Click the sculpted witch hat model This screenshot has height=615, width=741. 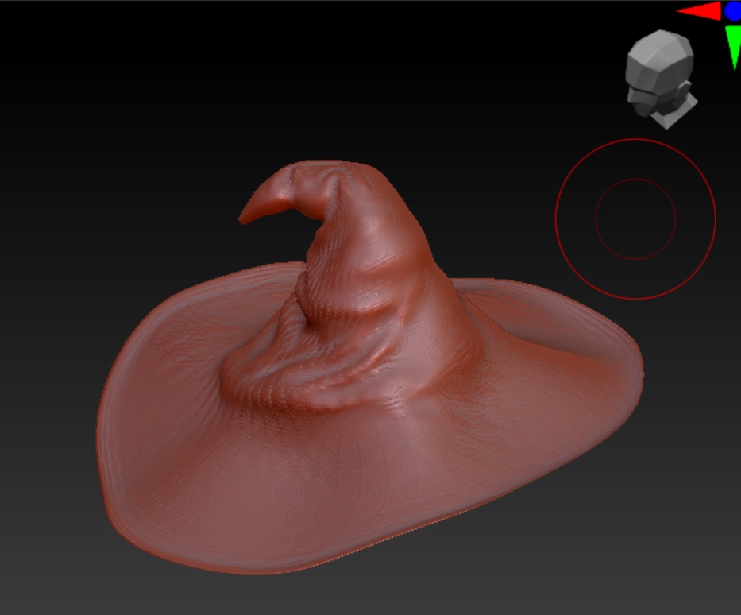(x=369, y=369)
